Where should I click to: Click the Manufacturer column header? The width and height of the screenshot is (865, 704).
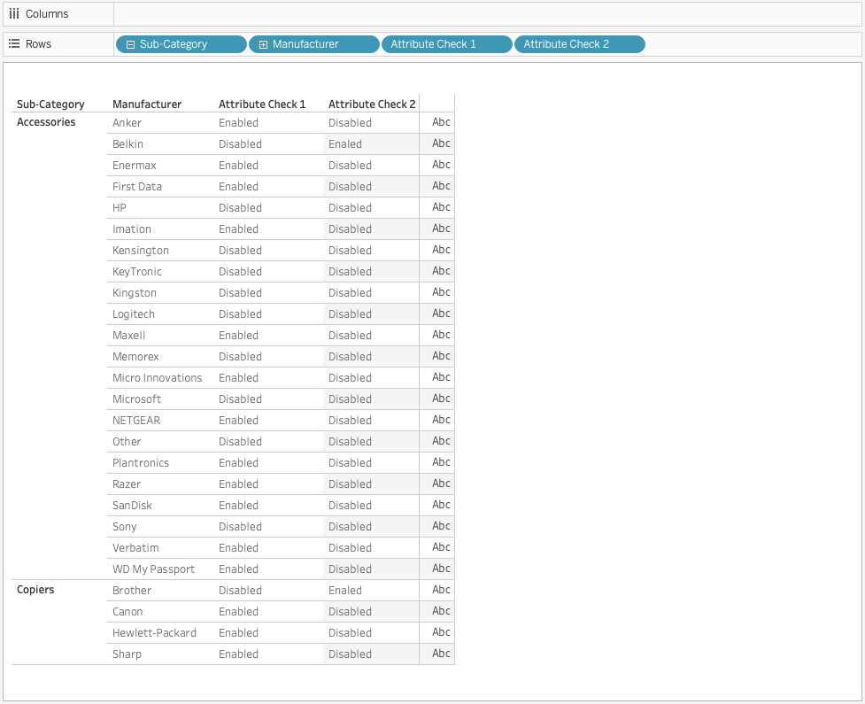(x=147, y=104)
